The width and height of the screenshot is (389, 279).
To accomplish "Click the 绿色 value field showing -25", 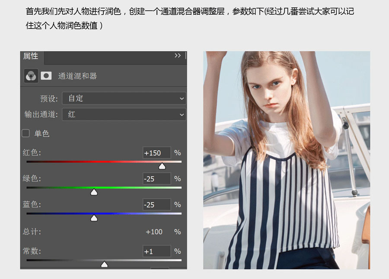I will [x=157, y=179].
